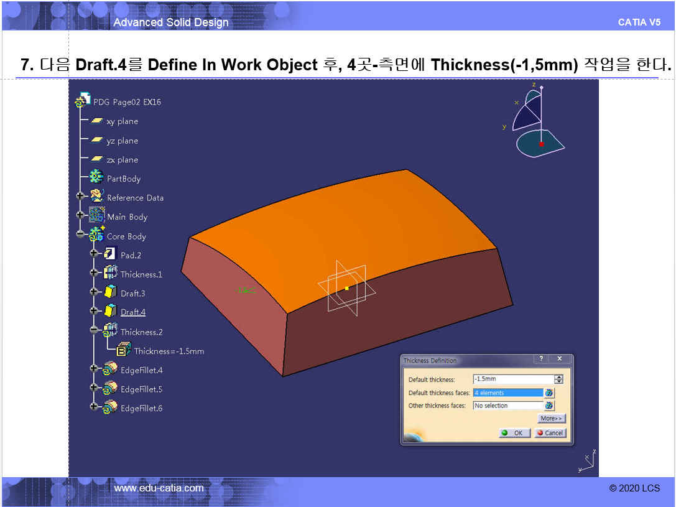Select EdgeFillet.6 in the tree
The width and height of the screenshot is (676, 507).
141,408
